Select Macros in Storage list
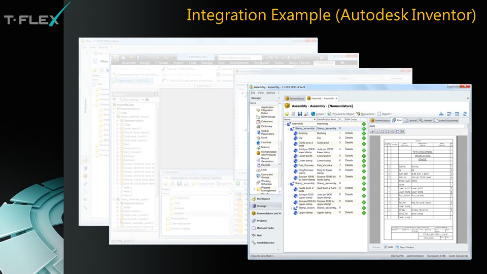This screenshot has width=487, height=274. coord(263,147)
